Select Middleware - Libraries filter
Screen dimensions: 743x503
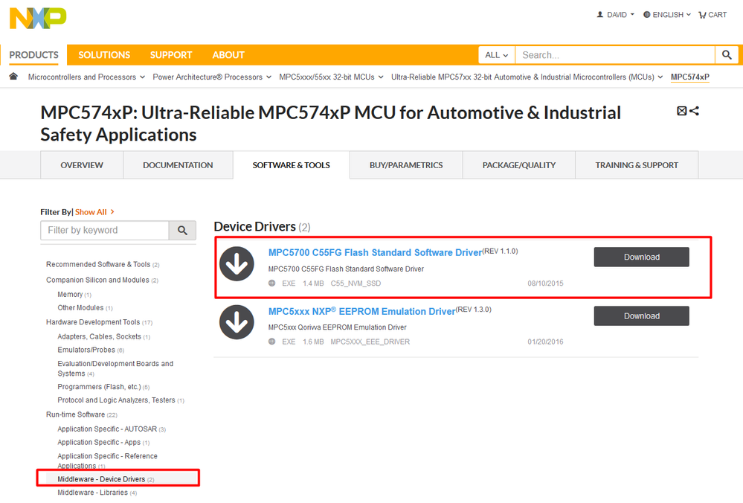97,493
